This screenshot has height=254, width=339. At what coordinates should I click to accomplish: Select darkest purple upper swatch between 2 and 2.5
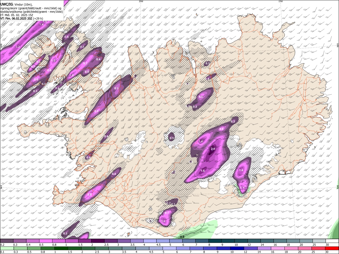(98, 241)
